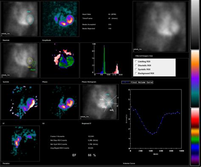
Task: Click the green background ROI outline
Action: (34, 64)
